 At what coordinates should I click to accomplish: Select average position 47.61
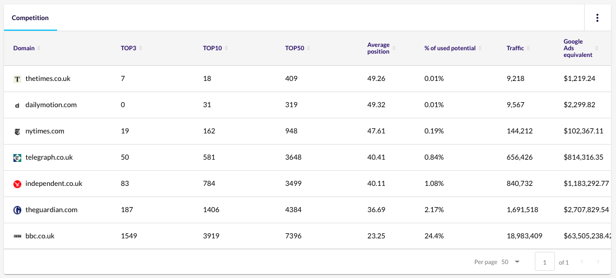coord(376,131)
